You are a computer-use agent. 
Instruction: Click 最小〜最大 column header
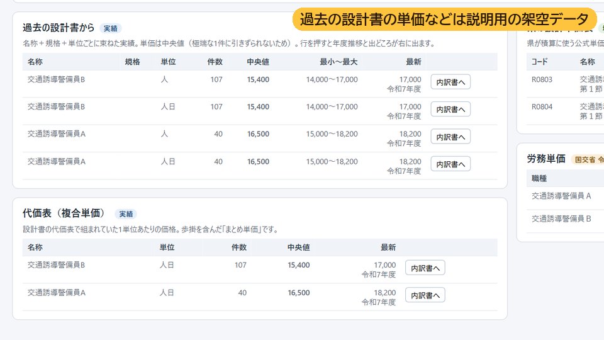(338, 62)
